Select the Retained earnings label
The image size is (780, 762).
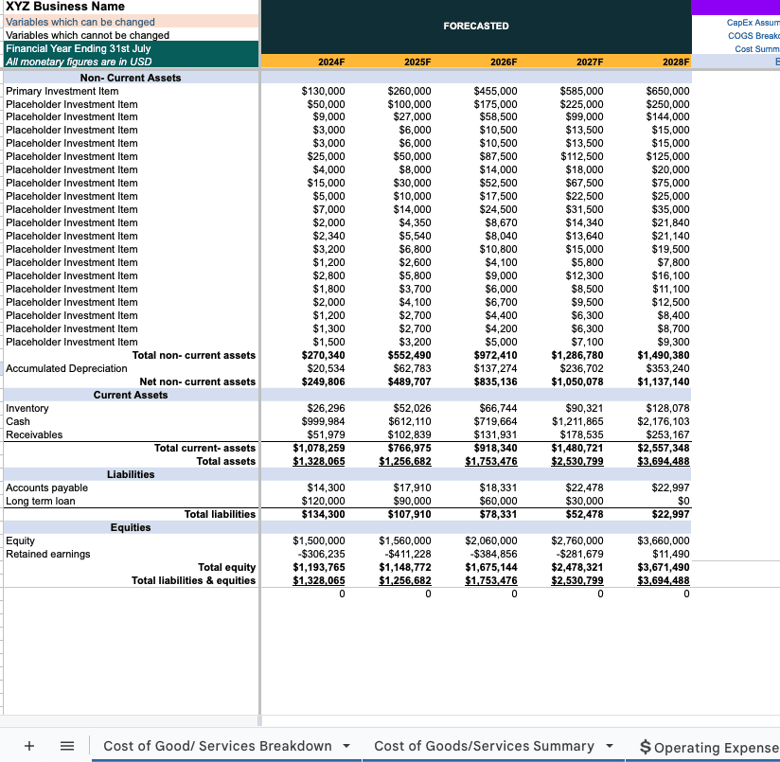point(47,554)
